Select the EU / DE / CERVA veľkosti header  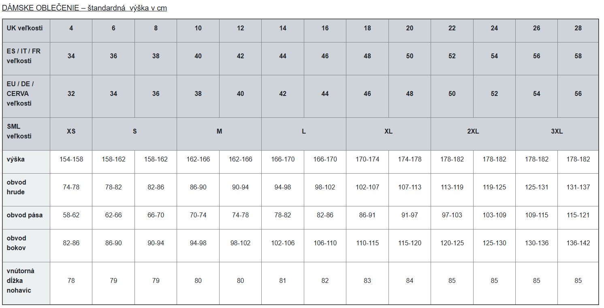[x=26, y=96]
